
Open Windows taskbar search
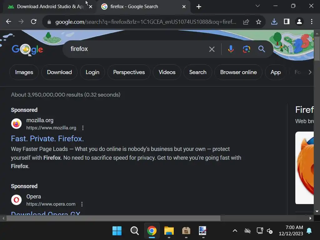(134, 231)
